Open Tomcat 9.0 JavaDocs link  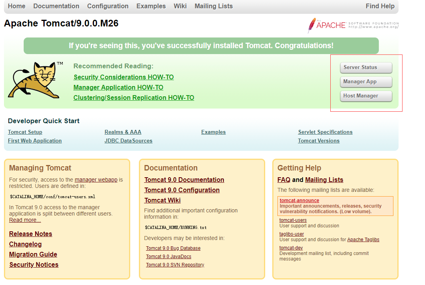click(169, 257)
